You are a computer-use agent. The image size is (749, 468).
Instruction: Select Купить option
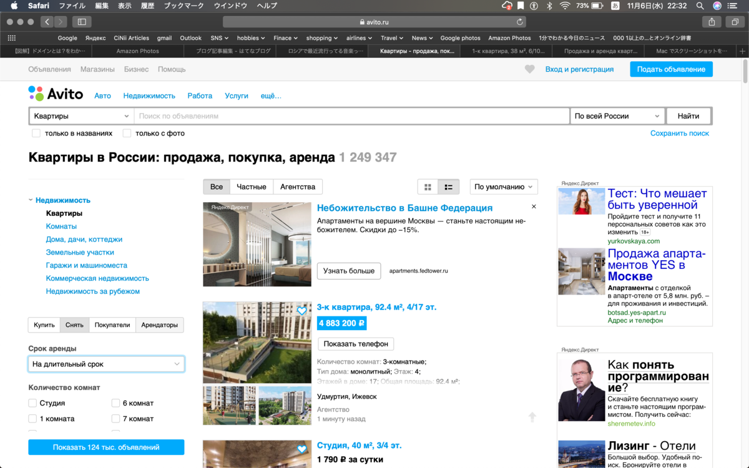(x=44, y=324)
